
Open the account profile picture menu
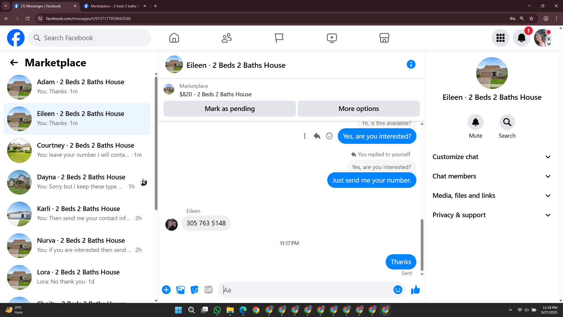point(543,38)
